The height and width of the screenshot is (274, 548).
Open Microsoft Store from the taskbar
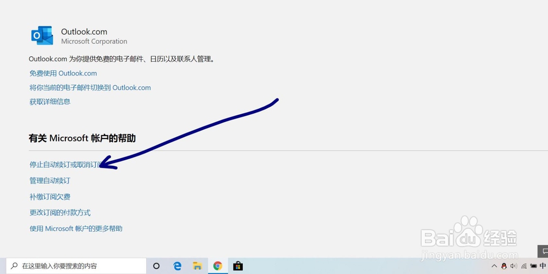238,266
